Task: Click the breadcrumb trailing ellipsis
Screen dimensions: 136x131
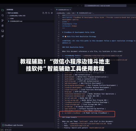Action: 94,13
